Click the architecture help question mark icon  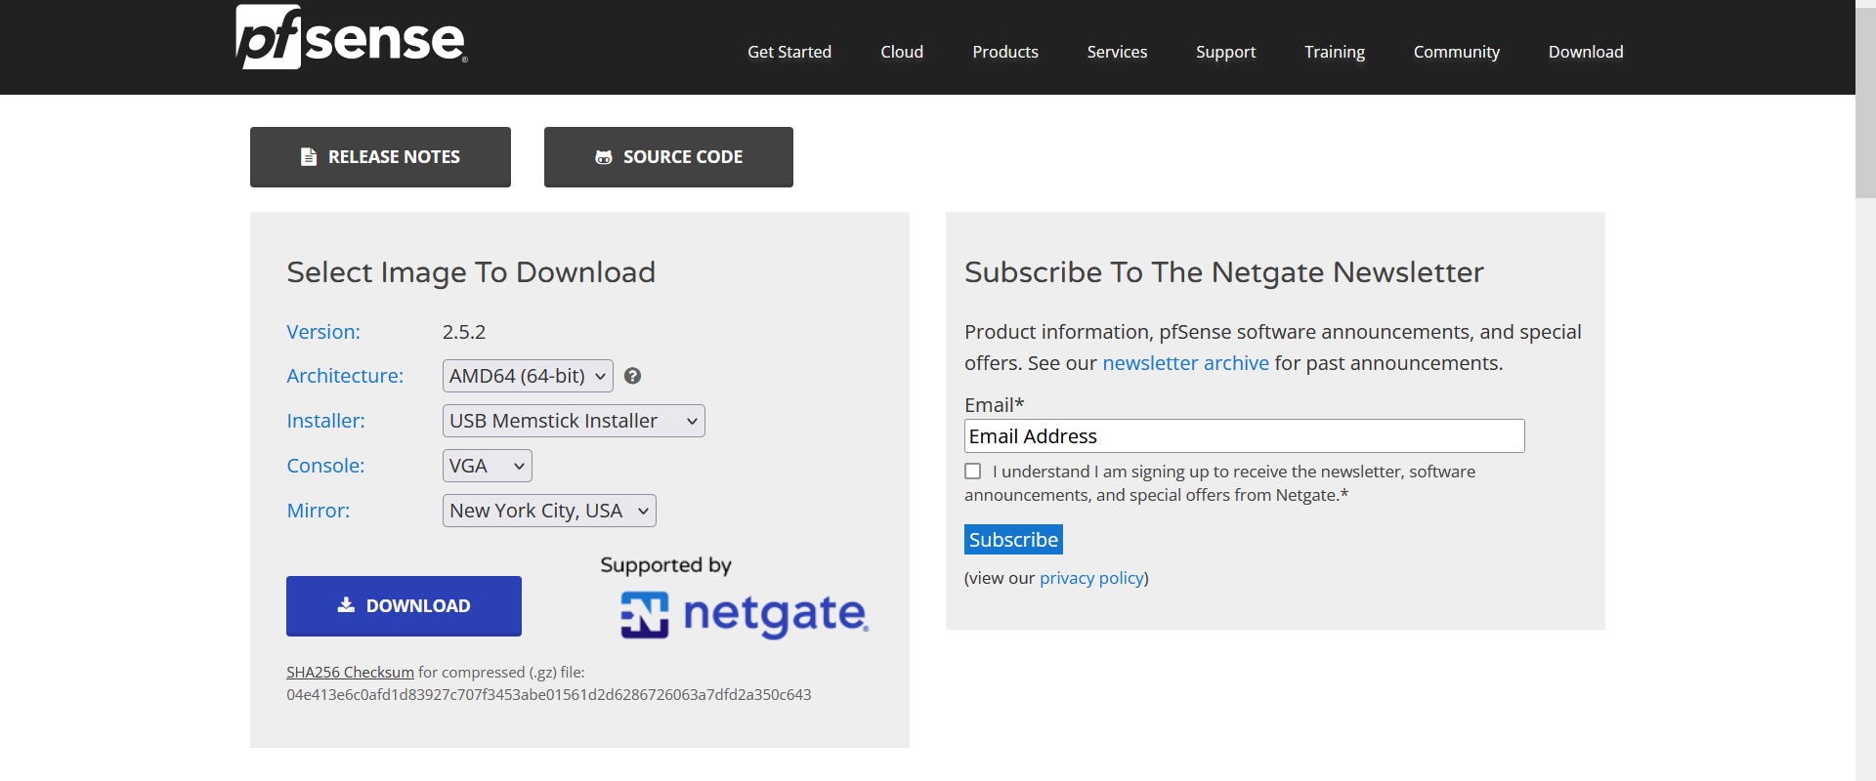coord(633,376)
